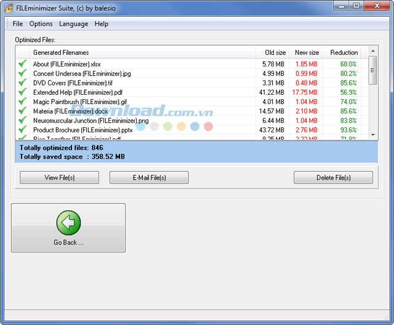Image resolution: width=394 pixels, height=325 pixels.
Task: Click the E-Mail File(s) button
Action: pos(149,177)
